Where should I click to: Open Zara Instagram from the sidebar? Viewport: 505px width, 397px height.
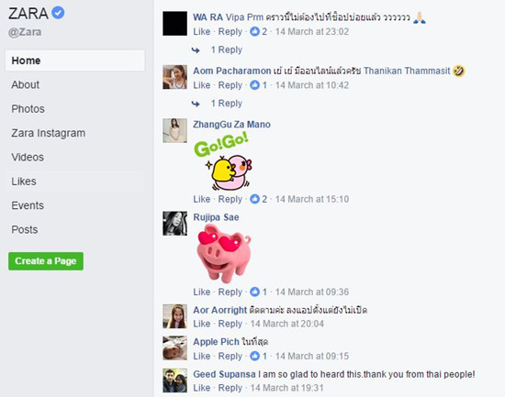(49, 133)
